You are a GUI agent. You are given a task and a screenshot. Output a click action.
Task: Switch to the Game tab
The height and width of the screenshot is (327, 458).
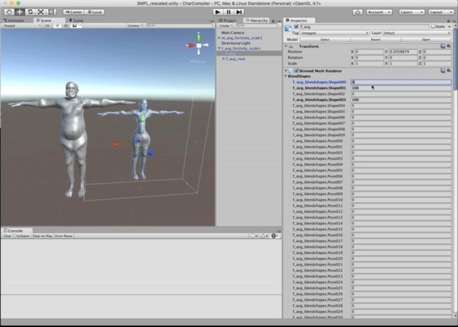[76, 20]
